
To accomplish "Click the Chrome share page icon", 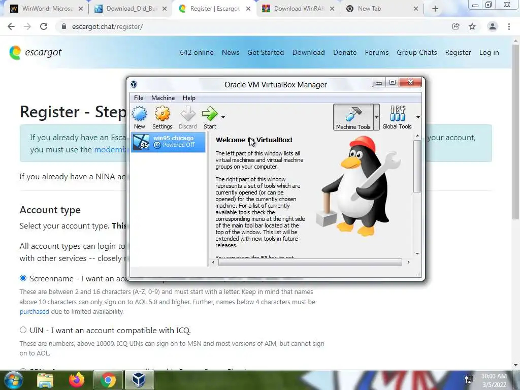I will pos(456,26).
